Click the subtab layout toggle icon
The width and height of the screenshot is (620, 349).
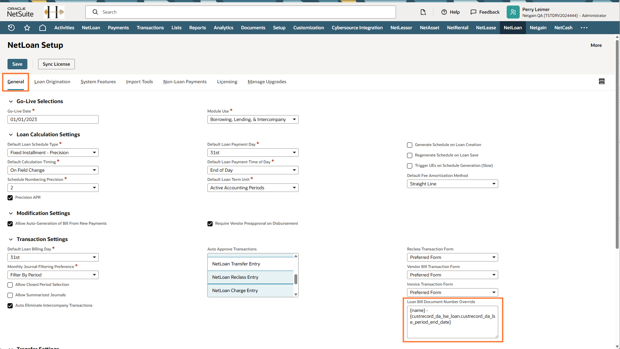(x=601, y=81)
